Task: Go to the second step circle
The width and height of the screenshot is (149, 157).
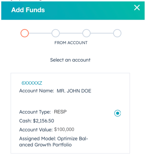Action: (55, 33)
